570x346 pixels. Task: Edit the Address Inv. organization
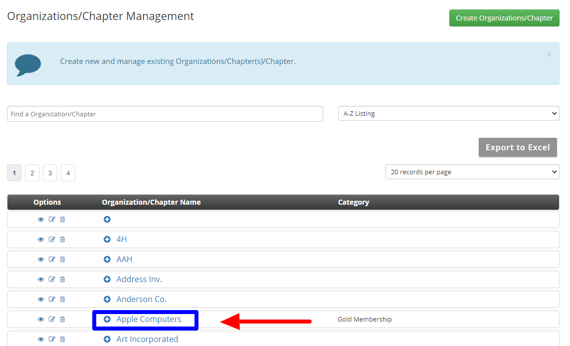(52, 280)
